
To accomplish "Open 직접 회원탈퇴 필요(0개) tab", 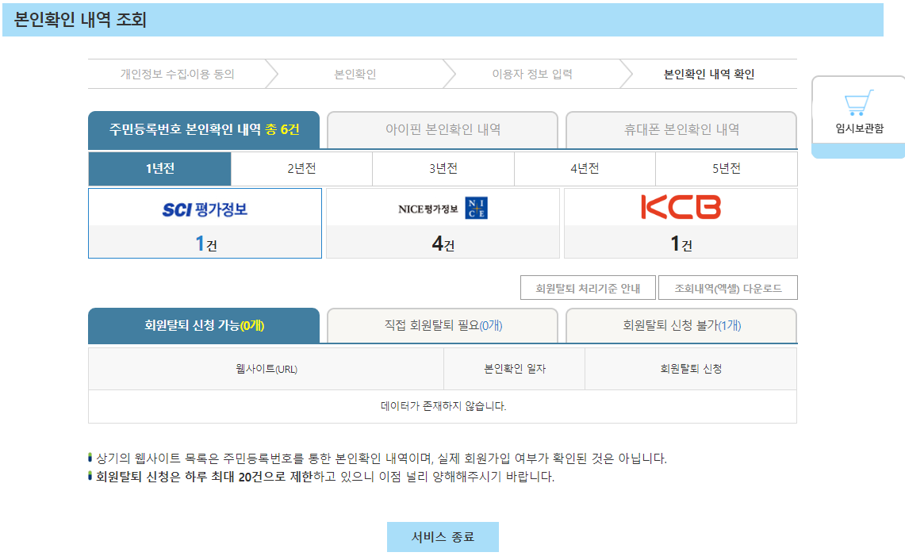I will 443,325.
